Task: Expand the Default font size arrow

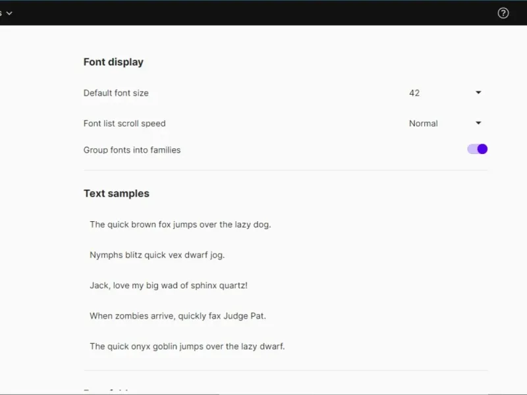Action: (479, 93)
